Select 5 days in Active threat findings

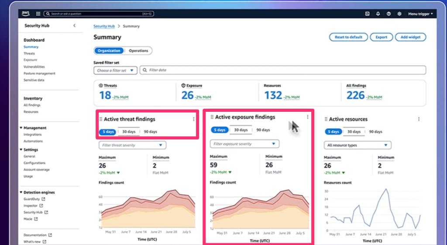point(108,132)
